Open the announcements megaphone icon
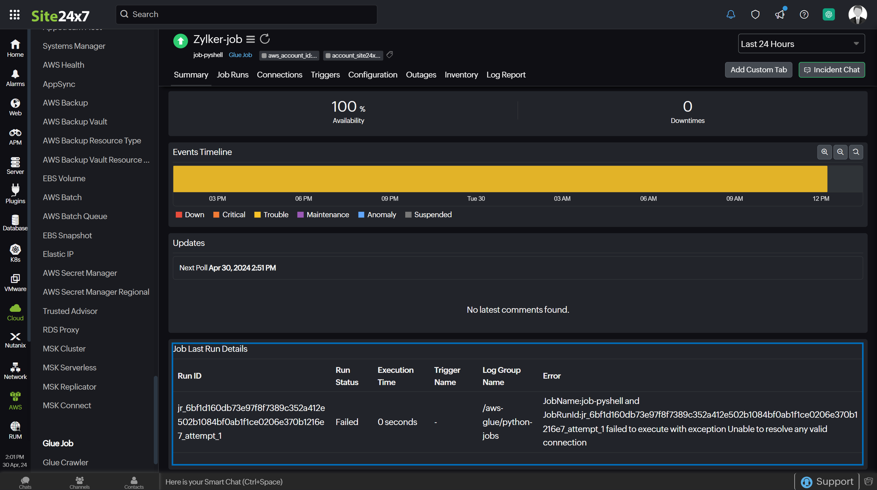 coord(780,15)
